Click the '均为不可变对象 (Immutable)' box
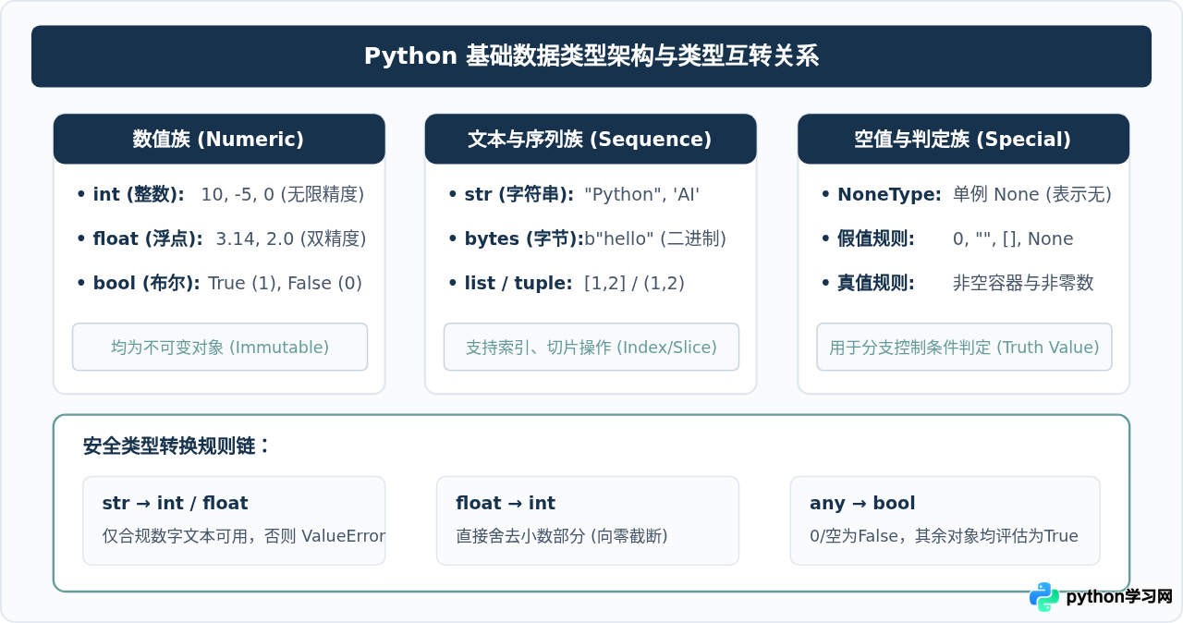Viewport: 1183px width, 623px height. [x=220, y=347]
